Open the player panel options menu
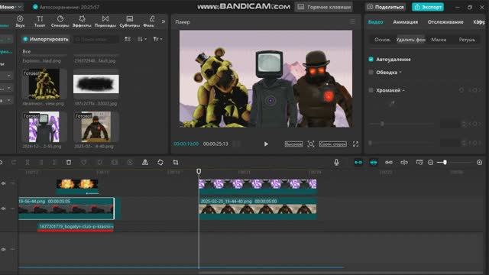 pyautogui.click(x=352, y=22)
